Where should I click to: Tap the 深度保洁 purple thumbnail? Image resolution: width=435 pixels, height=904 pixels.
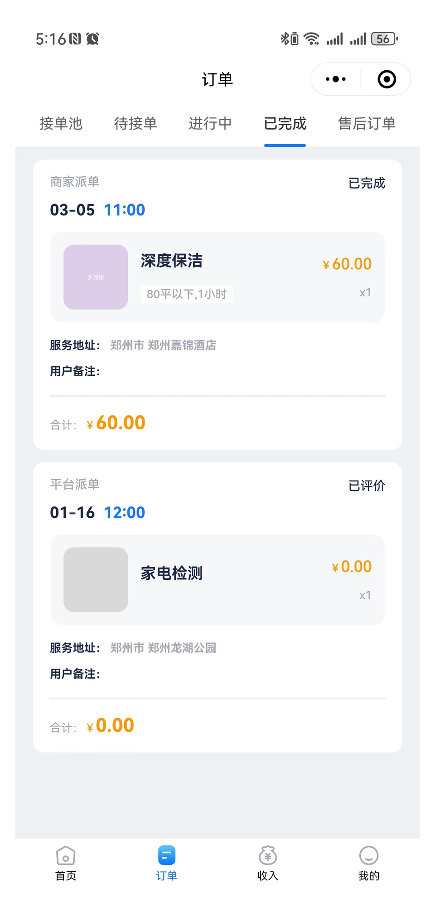(96, 277)
